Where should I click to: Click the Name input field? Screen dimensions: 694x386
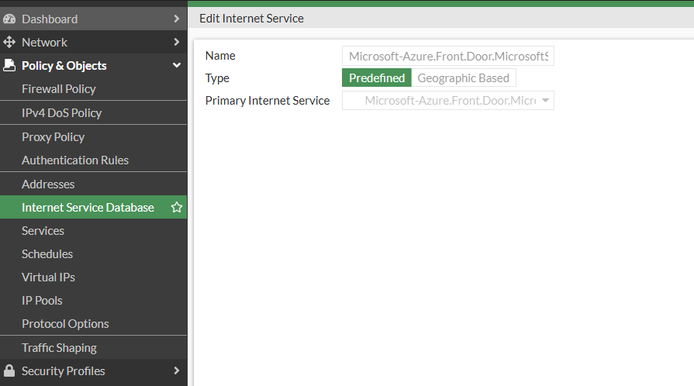tap(447, 56)
